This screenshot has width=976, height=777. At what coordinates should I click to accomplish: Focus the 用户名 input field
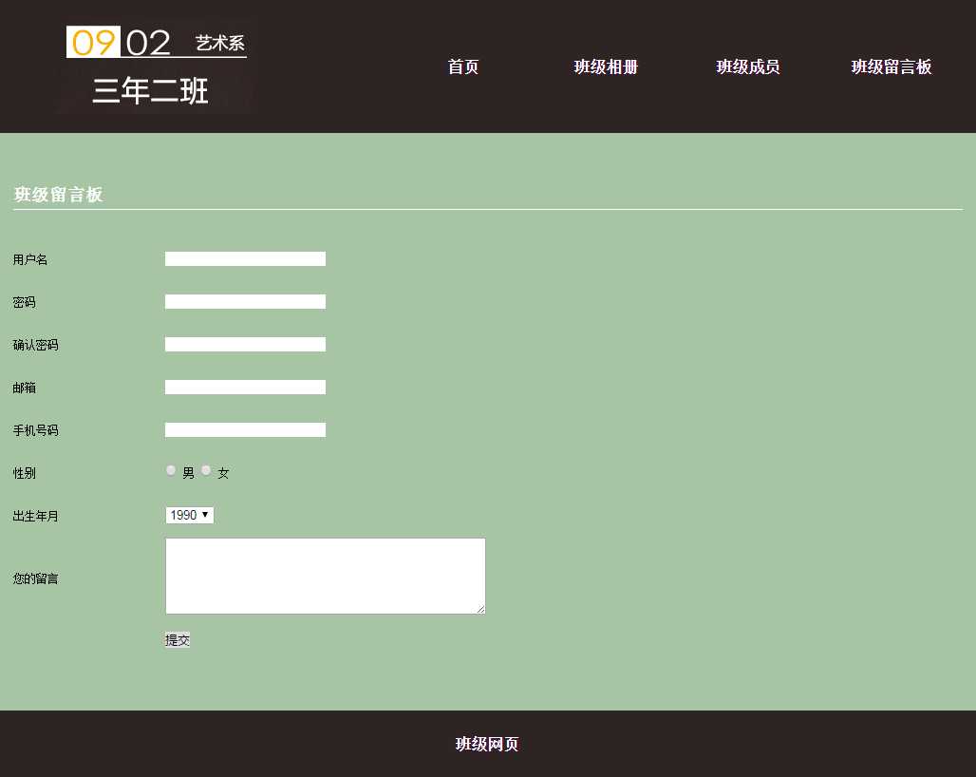coord(245,259)
